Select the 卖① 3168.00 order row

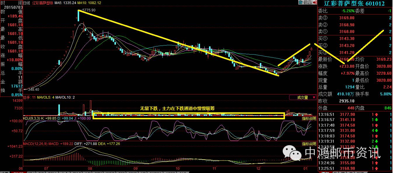pyautogui.click(x=355, y=32)
